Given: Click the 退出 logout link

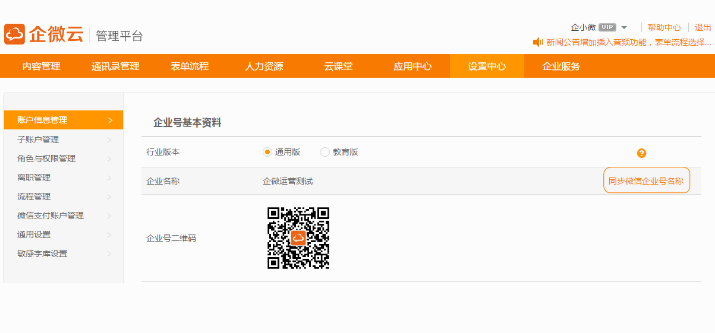Looking at the screenshot, I should coord(703,27).
